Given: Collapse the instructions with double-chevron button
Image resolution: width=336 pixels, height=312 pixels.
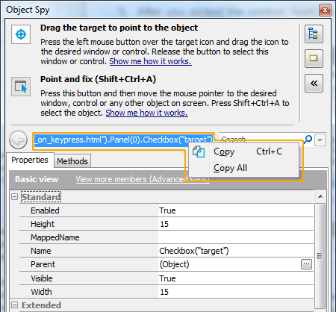Looking at the screenshot, I should (x=314, y=83).
